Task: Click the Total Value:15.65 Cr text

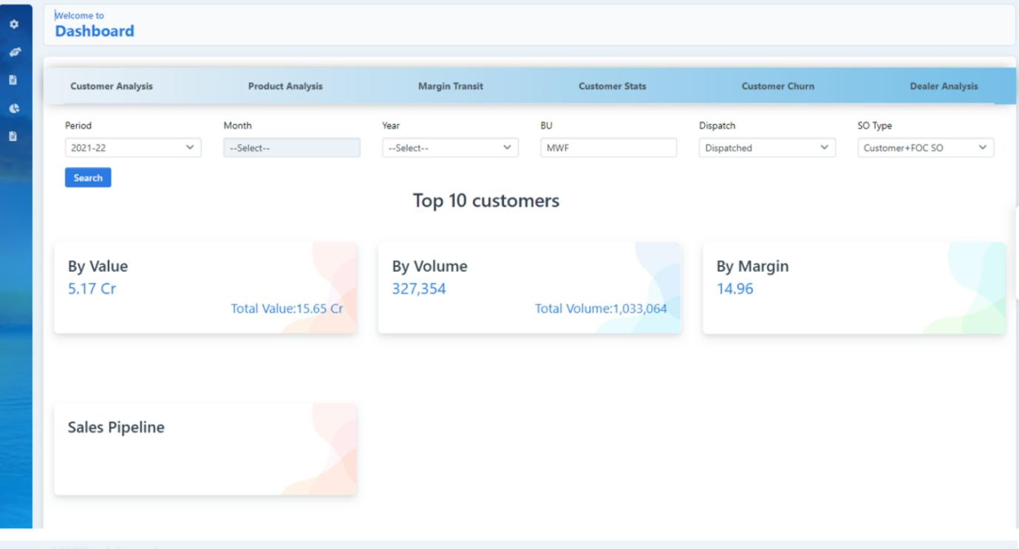Action: click(287, 309)
